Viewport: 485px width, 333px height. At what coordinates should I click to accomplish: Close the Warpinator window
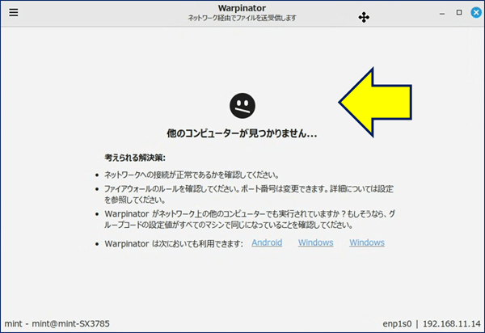point(476,13)
